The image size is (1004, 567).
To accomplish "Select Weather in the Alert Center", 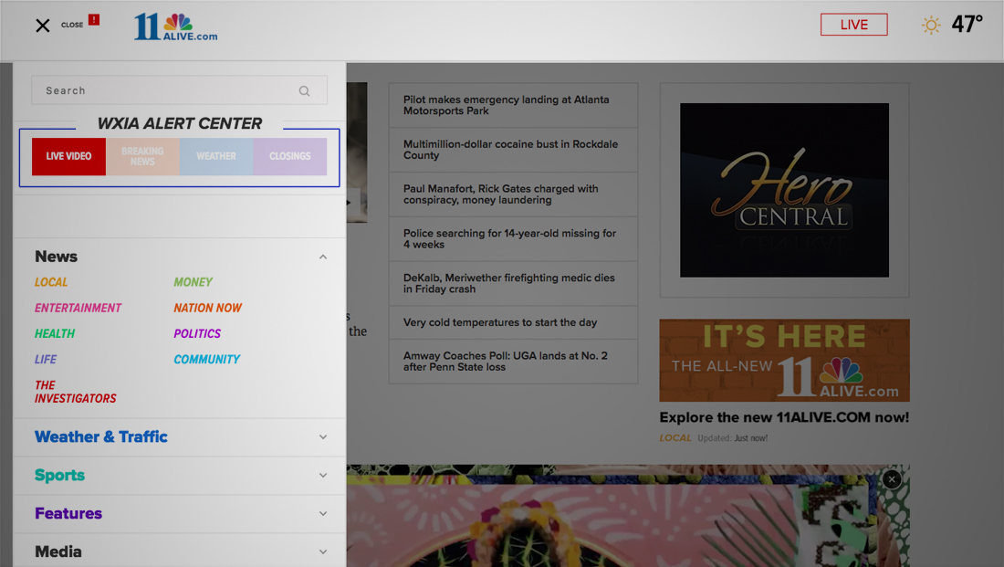I will point(216,156).
